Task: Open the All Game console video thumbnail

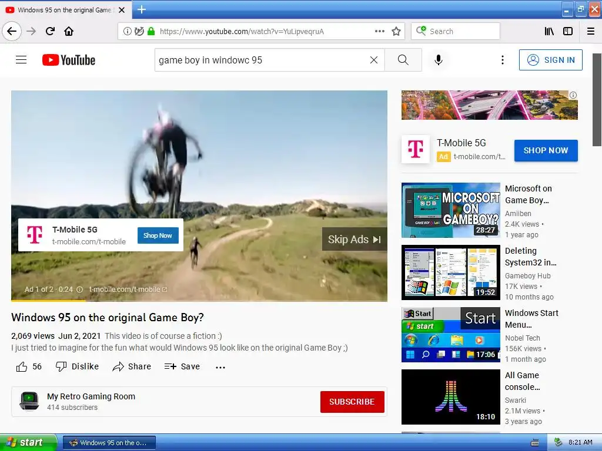Action: (x=451, y=396)
